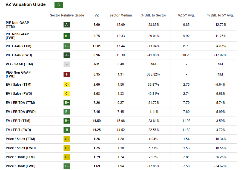Screen dimensions: 241x170
Task: Click the A- grade badge for P/E Non-GAAP (TTM)
Action: click(67, 25)
